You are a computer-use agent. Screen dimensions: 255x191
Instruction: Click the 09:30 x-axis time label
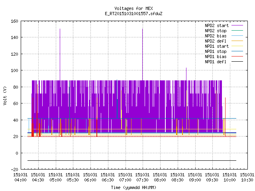tap(212, 180)
